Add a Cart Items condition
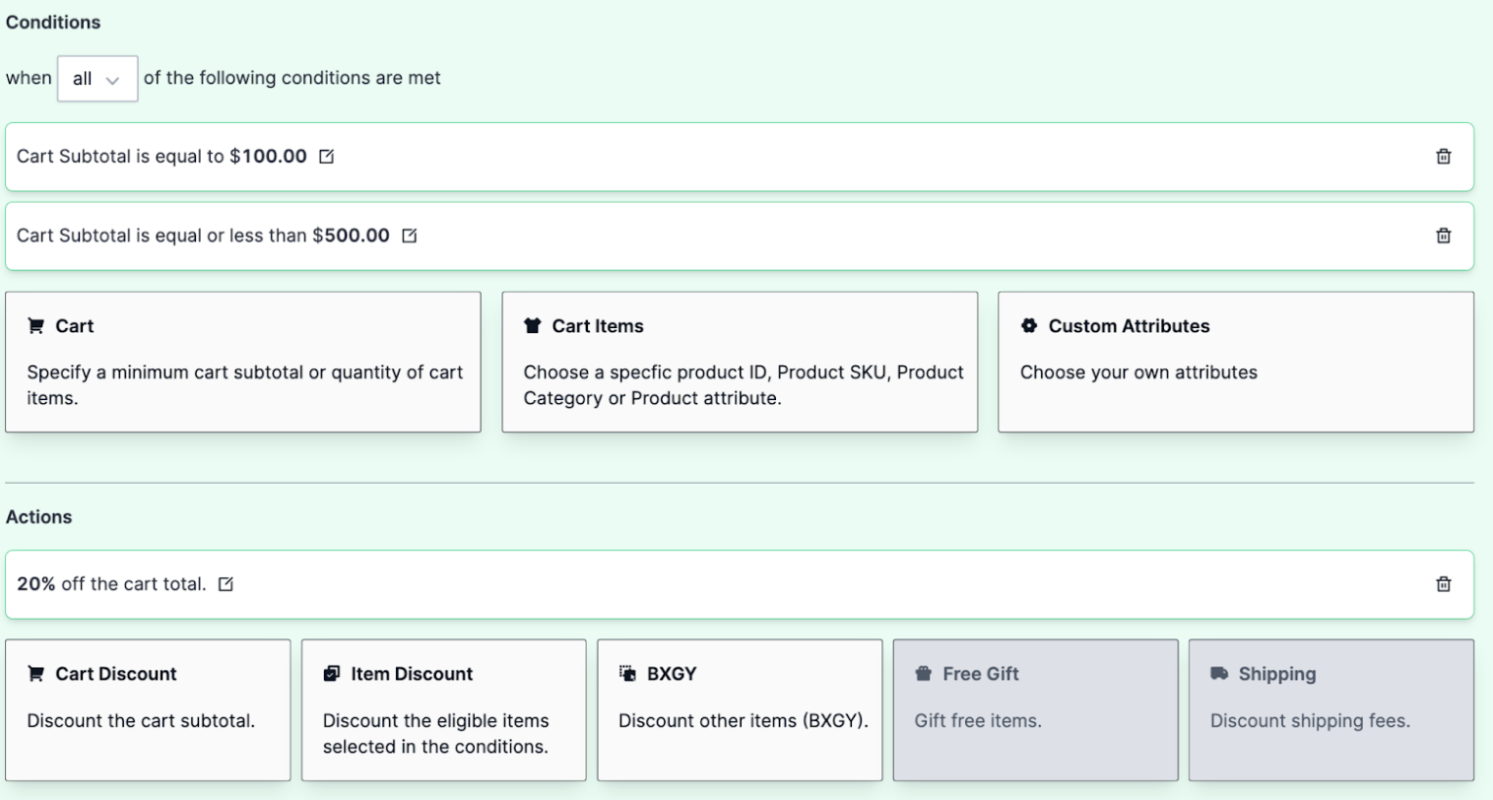Viewport: 1493px width, 800px height. click(x=739, y=362)
